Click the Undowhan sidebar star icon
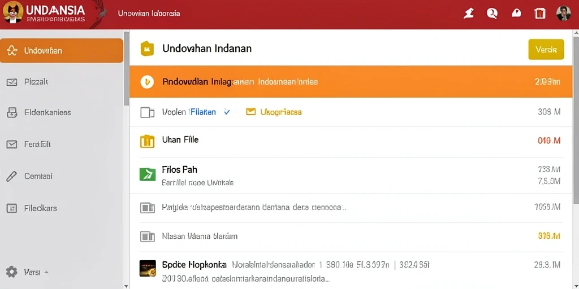Screen dimensions: 579x289 (12, 51)
